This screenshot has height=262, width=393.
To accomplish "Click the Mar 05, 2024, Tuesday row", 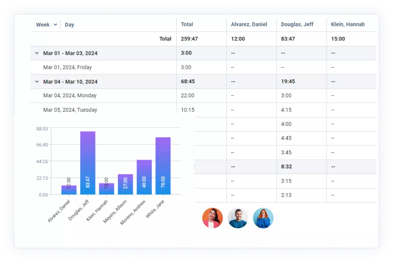I will coord(70,110).
